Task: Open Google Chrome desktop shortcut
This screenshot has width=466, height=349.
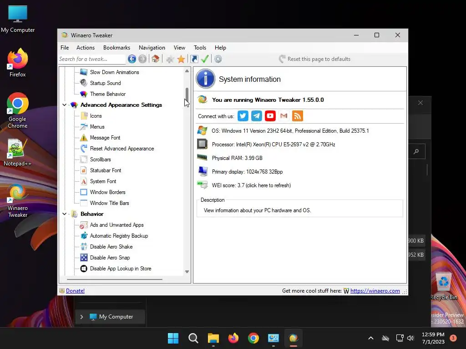Action: point(18,110)
